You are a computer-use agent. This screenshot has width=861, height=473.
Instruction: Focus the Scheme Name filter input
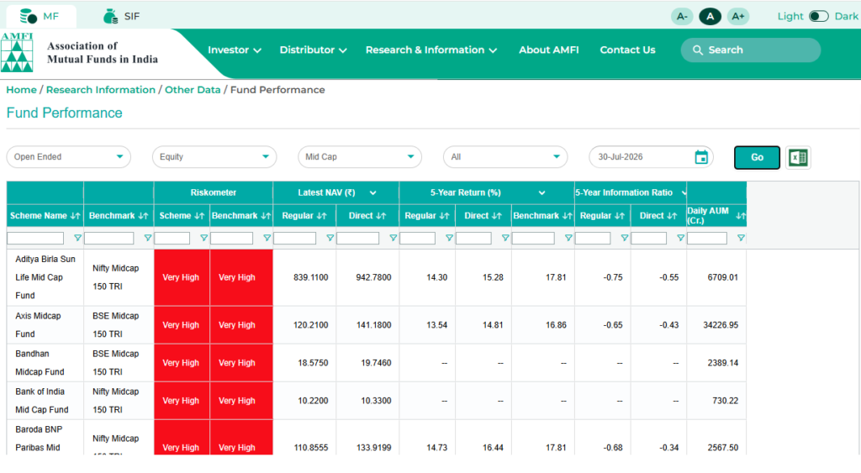coord(35,238)
